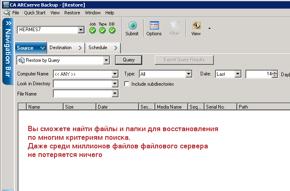Image resolution: width=290 pixels, height=191 pixels.
Task: Open the Date Last dropdown
Action: pos(238,74)
